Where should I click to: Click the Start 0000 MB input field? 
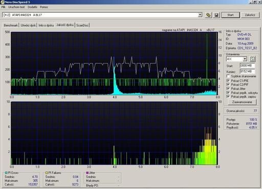(x=247, y=65)
